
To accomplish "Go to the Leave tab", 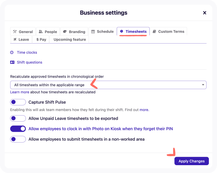I will click(x=21, y=39).
